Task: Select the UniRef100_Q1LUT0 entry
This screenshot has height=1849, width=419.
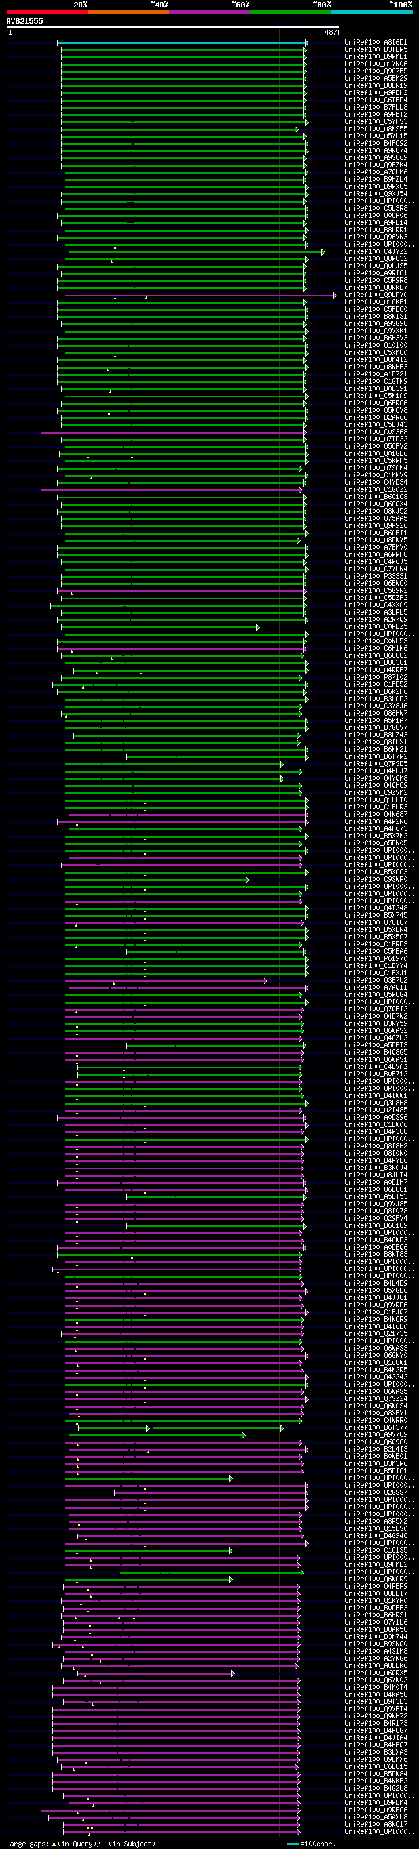Action: (376, 800)
